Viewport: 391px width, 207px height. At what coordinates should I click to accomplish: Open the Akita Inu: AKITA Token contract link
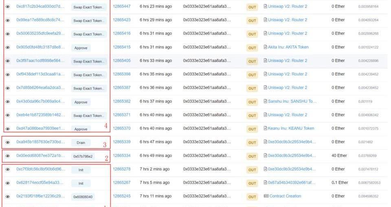tap(288, 47)
